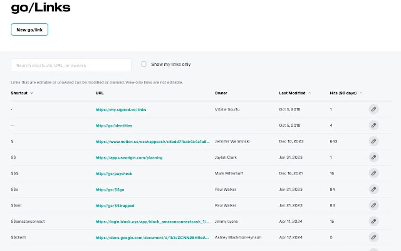Viewport: 401px width, 251px height.
Task: Open editor for Jaylah Clark's $$ link
Action: tap(373, 157)
